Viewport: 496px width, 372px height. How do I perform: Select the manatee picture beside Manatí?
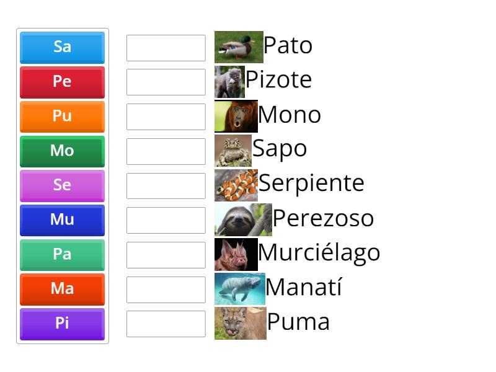point(239,289)
